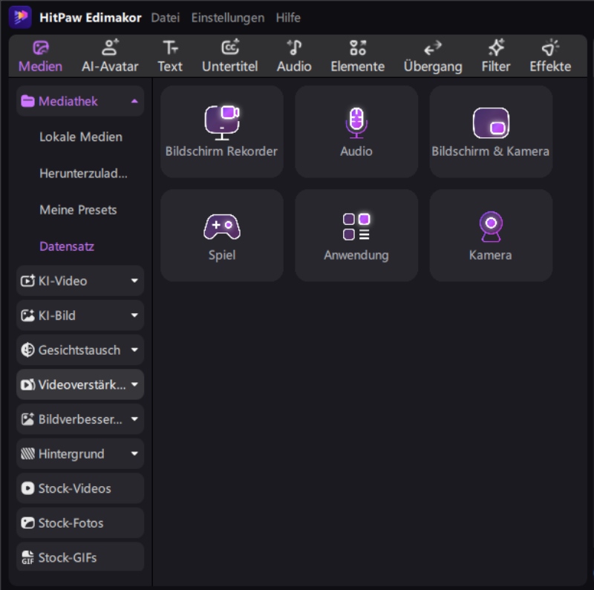Click the Stock-Videos button
This screenshot has height=590, width=594.
click(x=80, y=488)
